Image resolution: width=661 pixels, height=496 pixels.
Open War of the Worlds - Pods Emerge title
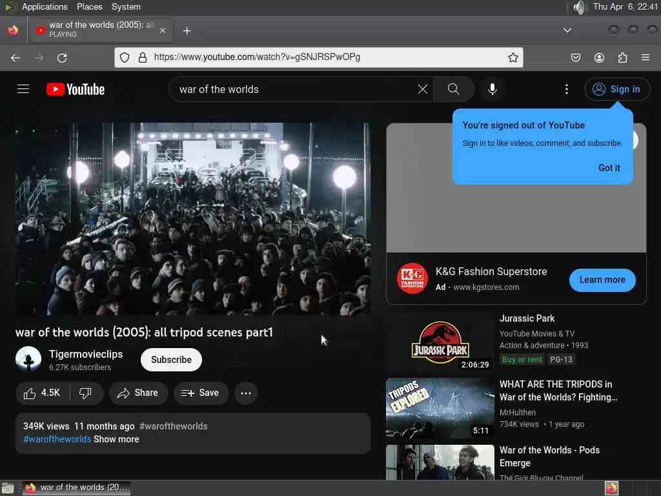(549, 457)
